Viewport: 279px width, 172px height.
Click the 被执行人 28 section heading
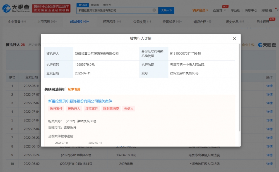[15, 45]
